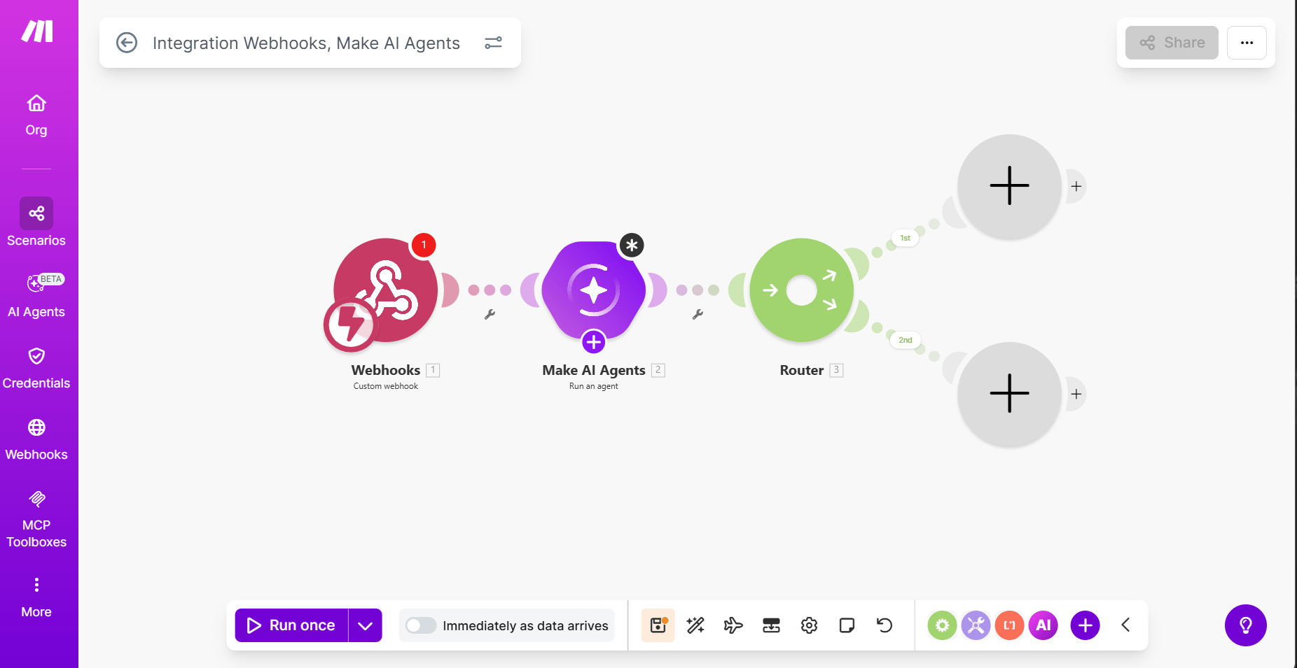Click the magic wand auto-align icon
The image size is (1297, 668).
pyautogui.click(x=695, y=625)
